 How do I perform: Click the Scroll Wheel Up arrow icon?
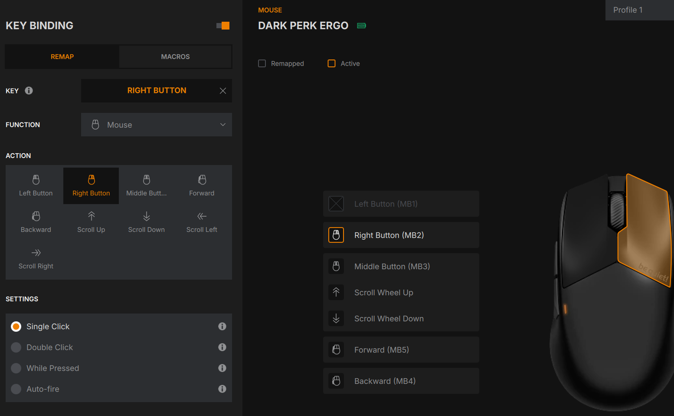pyautogui.click(x=336, y=292)
